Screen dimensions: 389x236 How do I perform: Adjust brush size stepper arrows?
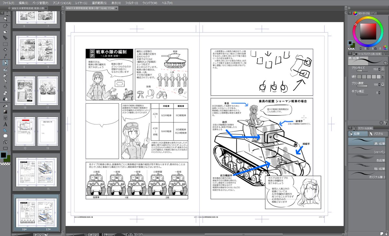379,69
